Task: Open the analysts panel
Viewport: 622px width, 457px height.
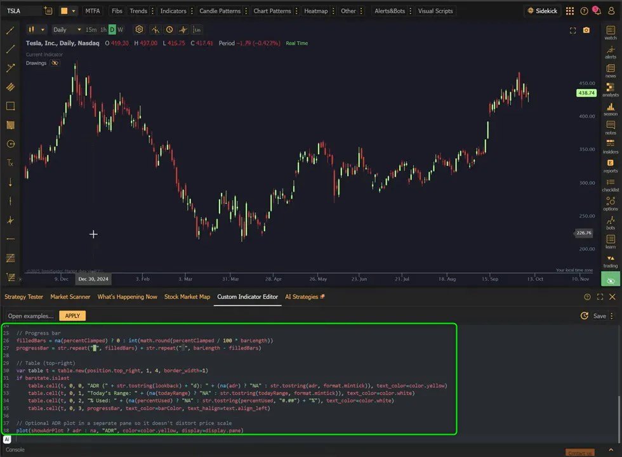Action: (611, 90)
